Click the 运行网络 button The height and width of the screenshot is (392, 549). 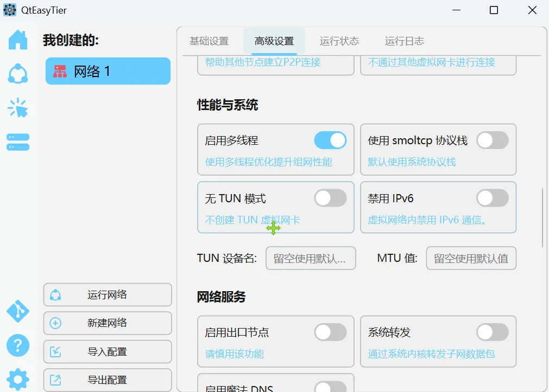pos(108,295)
